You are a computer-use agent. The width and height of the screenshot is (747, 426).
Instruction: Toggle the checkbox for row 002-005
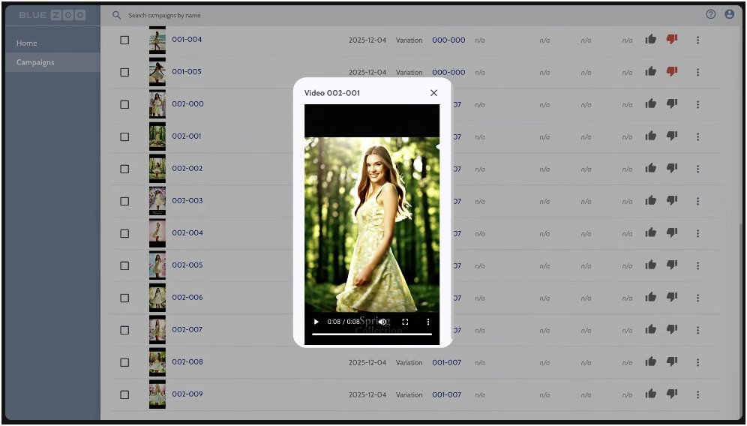tap(124, 266)
